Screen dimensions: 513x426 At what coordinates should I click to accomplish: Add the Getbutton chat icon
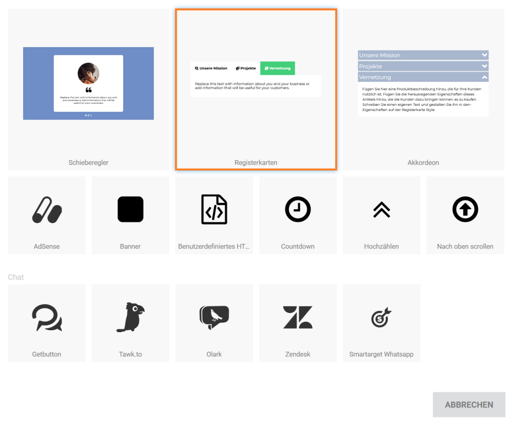tap(47, 318)
